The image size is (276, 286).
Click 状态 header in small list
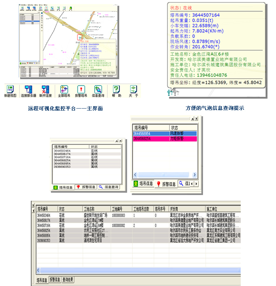105,147
